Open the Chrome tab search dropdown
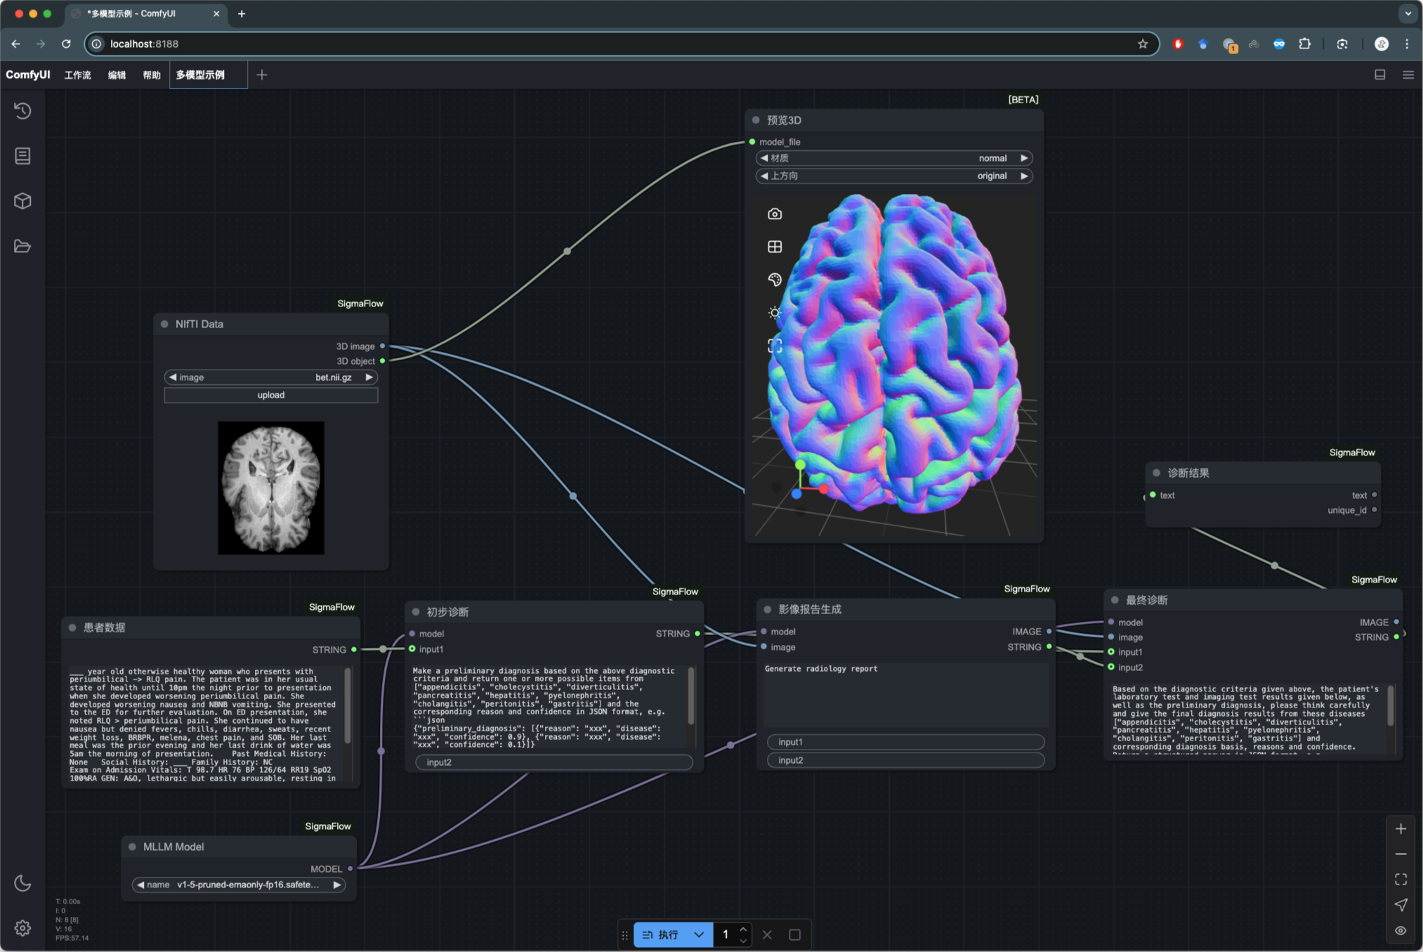The image size is (1423, 952). click(x=1408, y=13)
